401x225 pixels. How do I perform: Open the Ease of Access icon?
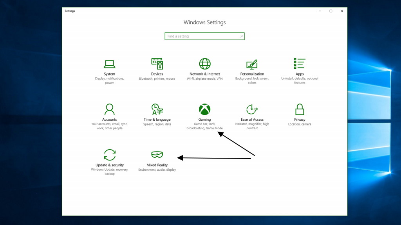[x=252, y=109]
